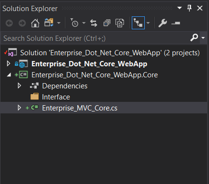The image size is (209, 184).
Task: Collapse Enterprise_Dot_Net_Core_WebApp.Core project
Action: pyautogui.click(x=9, y=75)
